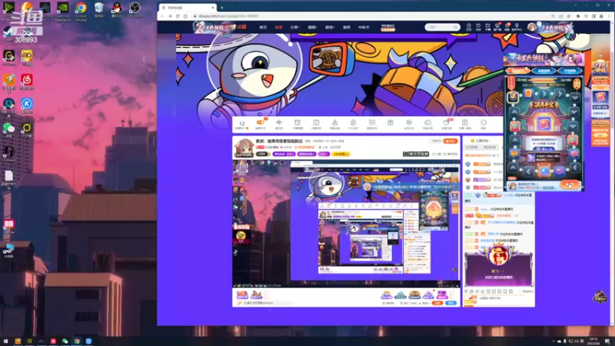Open the calendar icon in streamer toolbar
The image size is (615, 346).
372,123
